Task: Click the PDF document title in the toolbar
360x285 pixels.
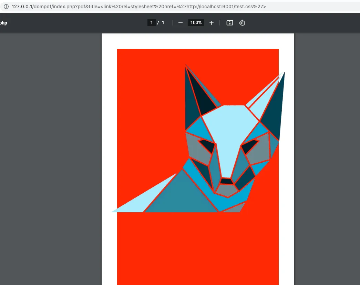Action: (3, 23)
